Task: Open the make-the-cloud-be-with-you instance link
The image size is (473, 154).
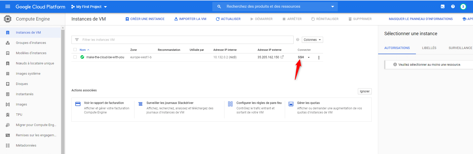Action: pos(105,57)
